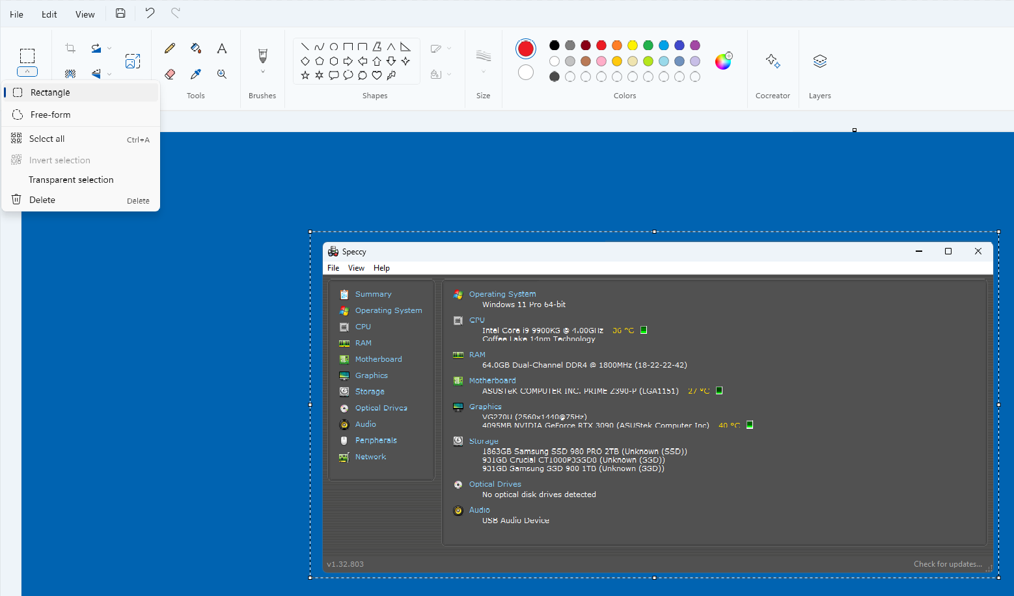1014x596 pixels.
Task: Open the Cocreator feature
Action: [x=773, y=61]
